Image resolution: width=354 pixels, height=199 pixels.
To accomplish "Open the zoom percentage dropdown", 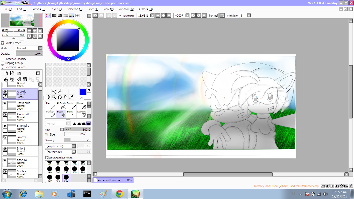I will point(152,16).
